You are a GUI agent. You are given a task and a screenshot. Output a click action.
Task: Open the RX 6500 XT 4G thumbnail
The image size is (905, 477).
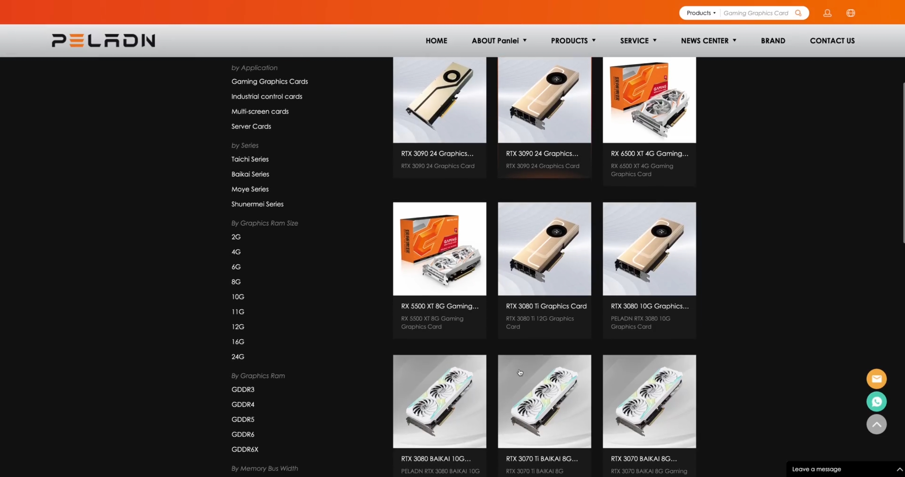pos(649,100)
